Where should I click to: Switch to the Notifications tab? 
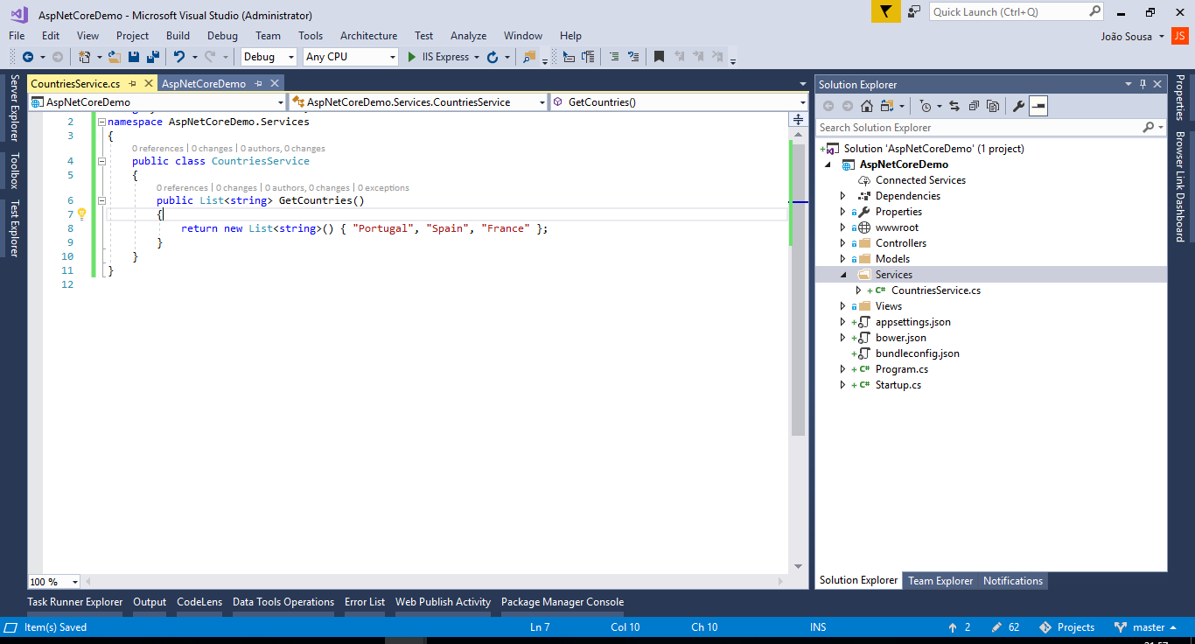1013,581
